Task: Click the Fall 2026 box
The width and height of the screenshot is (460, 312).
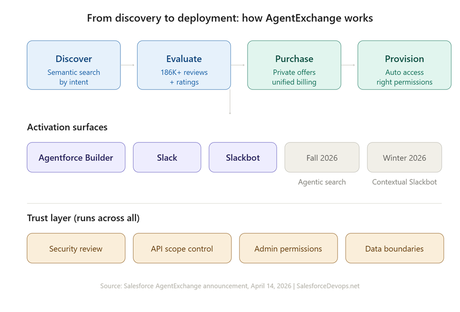Action: [322, 157]
